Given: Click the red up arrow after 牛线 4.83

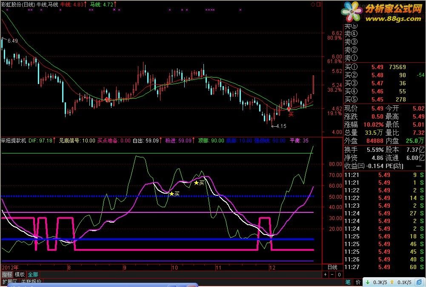Looking at the screenshot, I should [85, 4].
